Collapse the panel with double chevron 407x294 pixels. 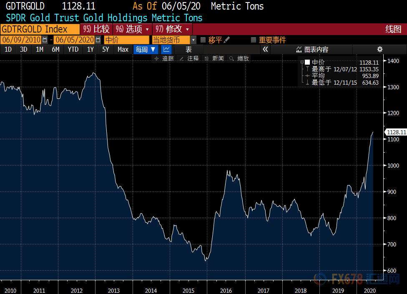pyautogui.click(x=265, y=49)
